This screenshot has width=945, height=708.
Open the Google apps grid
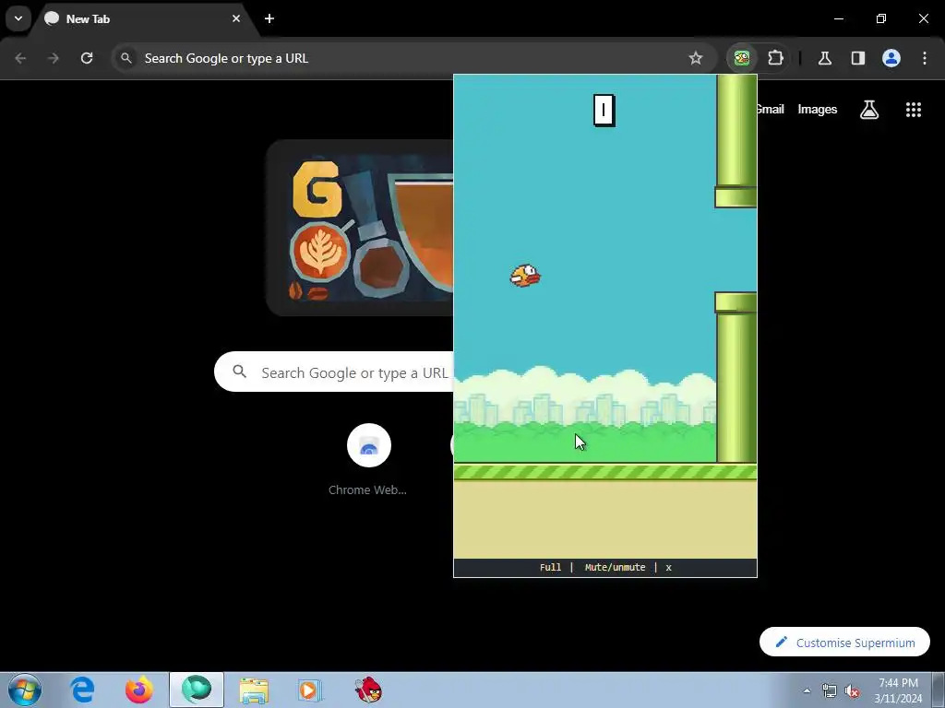point(913,110)
